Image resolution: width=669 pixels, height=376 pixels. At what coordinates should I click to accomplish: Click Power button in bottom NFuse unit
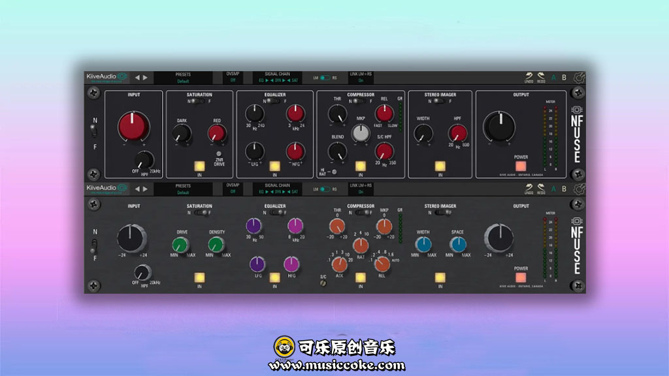(521, 277)
